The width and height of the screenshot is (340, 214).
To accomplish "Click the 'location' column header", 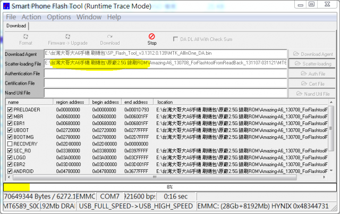I will [x=241, y=102].
